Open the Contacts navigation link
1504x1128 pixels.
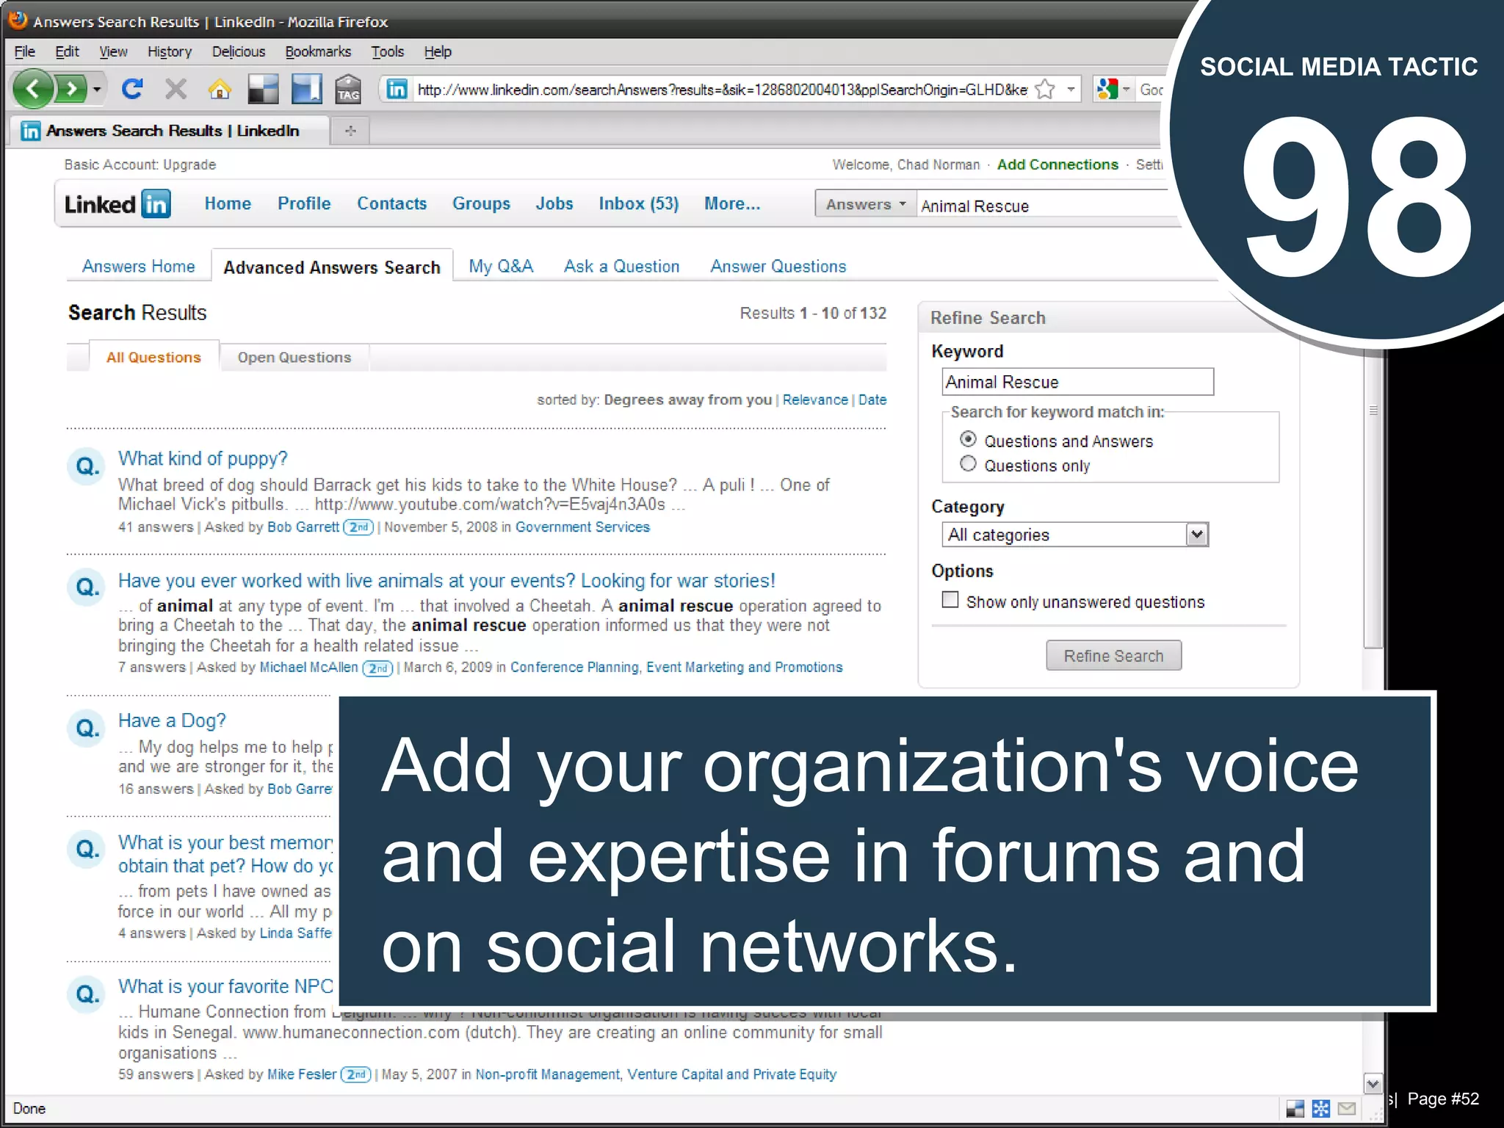(391, 203)
